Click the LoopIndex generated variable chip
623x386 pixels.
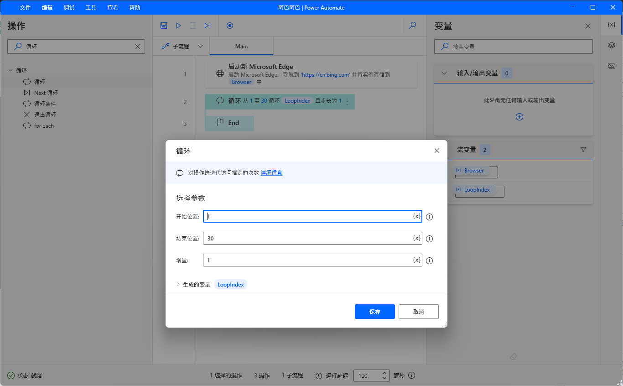[x=231, y=284]
